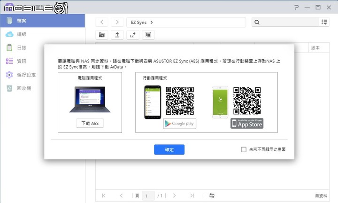338x203 pixels.
Task: Jump to last page icon
Action: pos(192,195)
